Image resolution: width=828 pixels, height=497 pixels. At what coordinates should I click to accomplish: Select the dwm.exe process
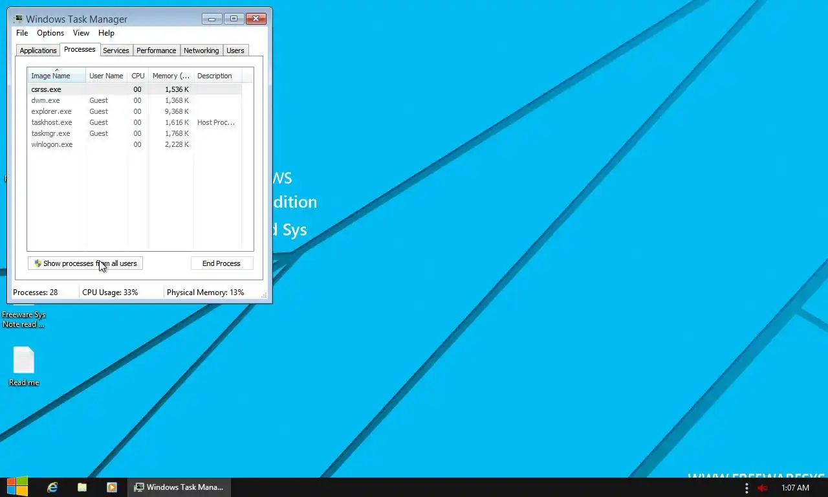pos(135,100)
